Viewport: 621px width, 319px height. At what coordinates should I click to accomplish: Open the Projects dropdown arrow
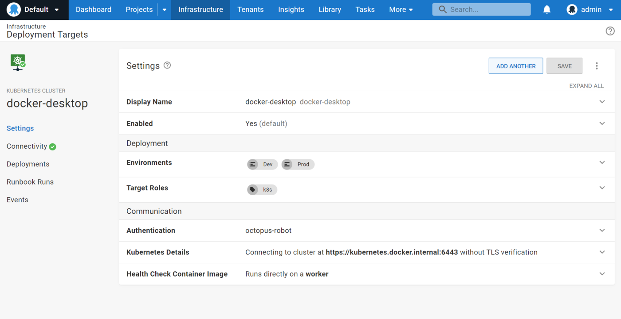(x=164, y=9)
